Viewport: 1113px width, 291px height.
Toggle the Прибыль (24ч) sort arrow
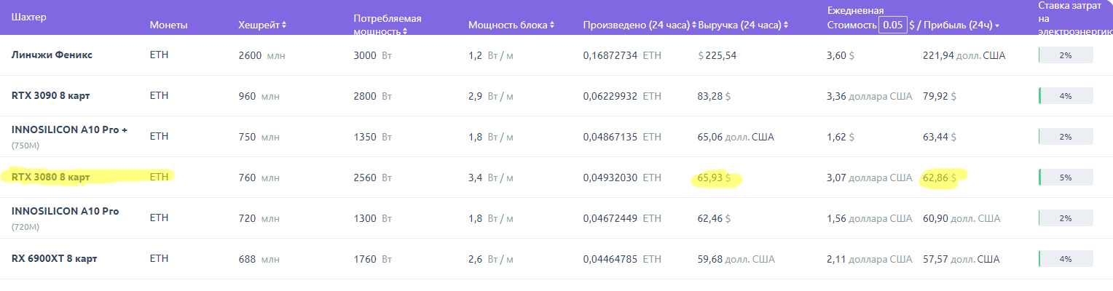click(996, 26)
